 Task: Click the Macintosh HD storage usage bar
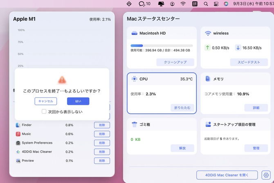click(x=162, y=46)
